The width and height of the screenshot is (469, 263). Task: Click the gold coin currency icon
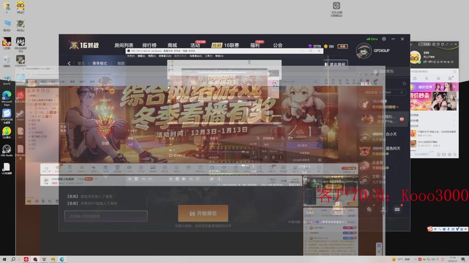pos(326,47)
